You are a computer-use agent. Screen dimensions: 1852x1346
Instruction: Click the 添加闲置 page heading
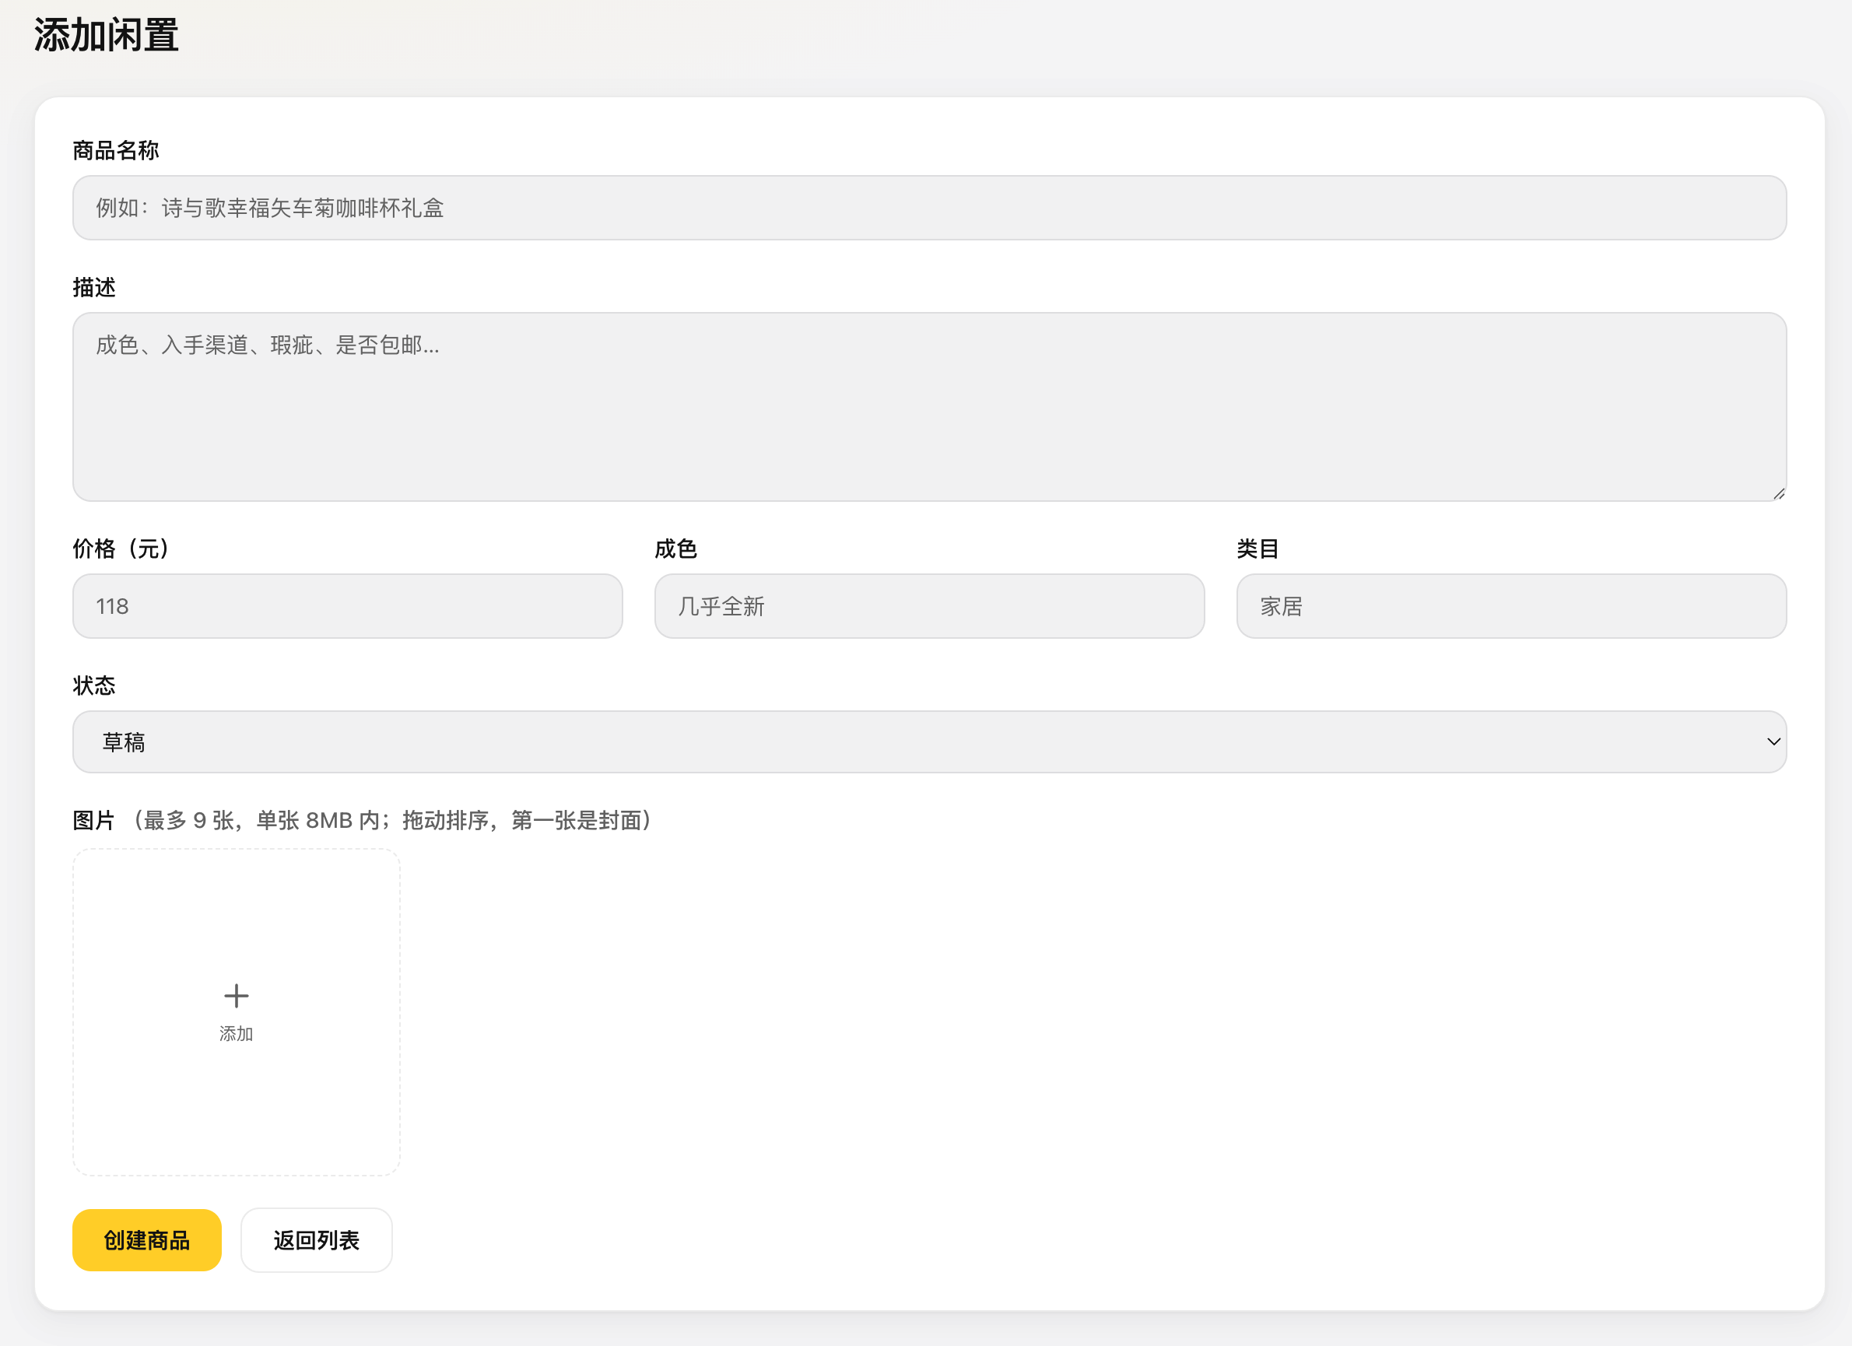(x=106, y=35)
